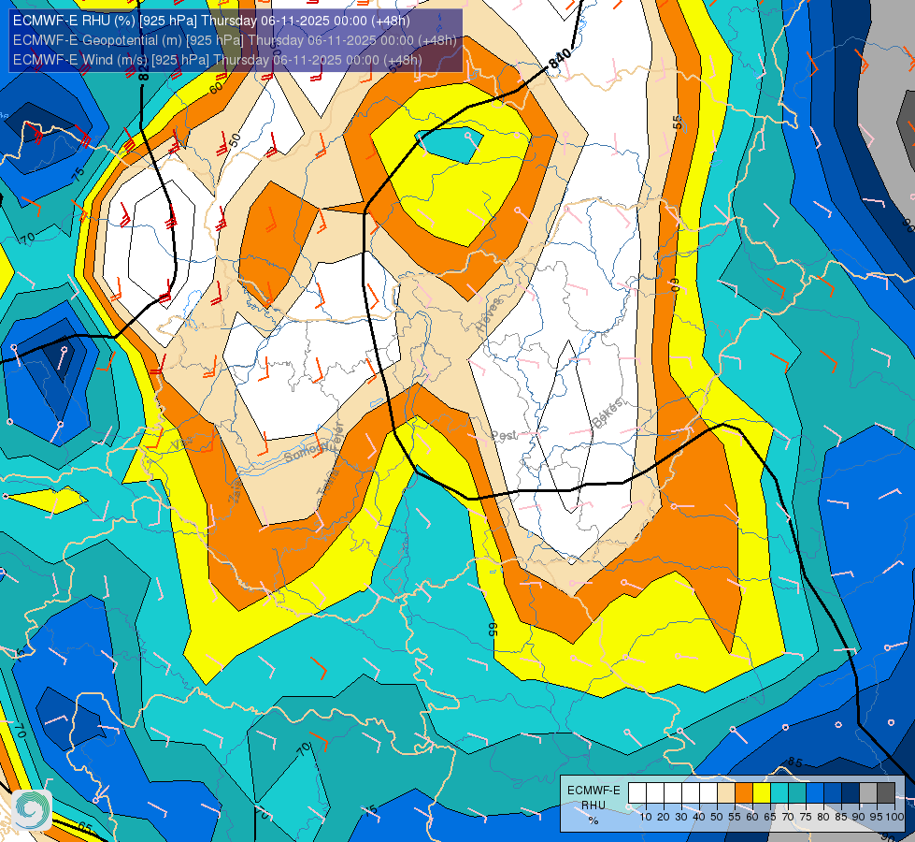This screenshot has height=842, width=915.
Task: Click the 840 geopotential contour label
Action: (560, 59)
